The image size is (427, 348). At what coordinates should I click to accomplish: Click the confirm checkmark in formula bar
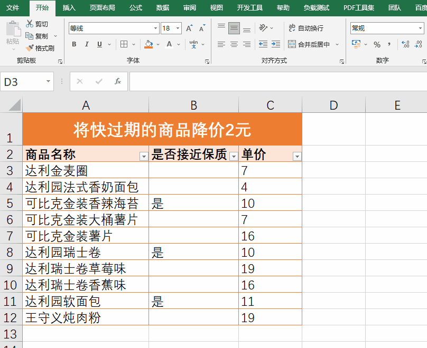pos(99,81)
